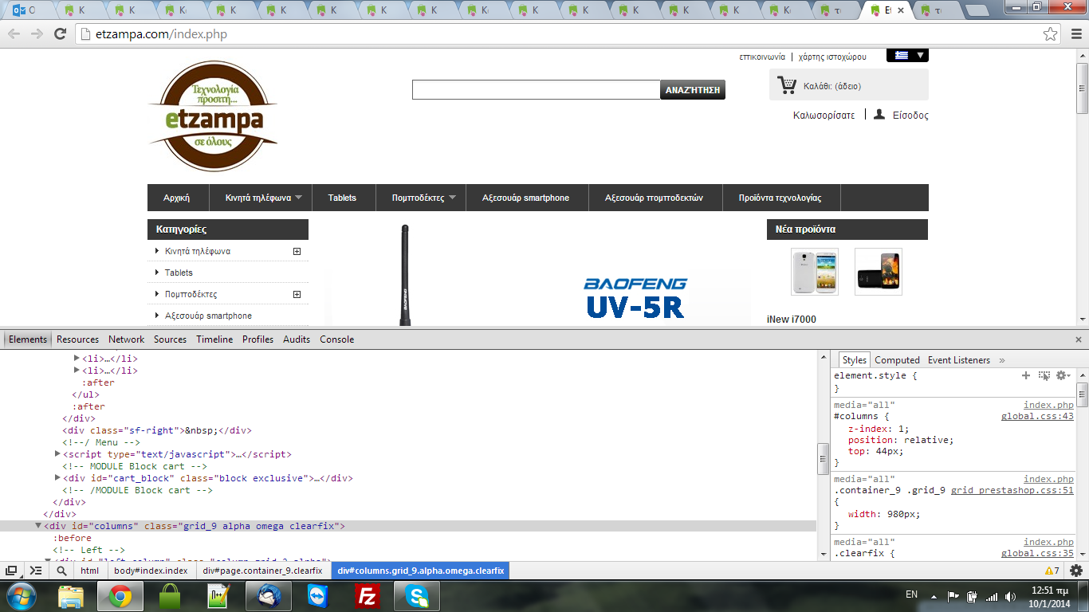
Task: Open the grid_prestashop.css:51 source link
Action: tap(1012, 491)
